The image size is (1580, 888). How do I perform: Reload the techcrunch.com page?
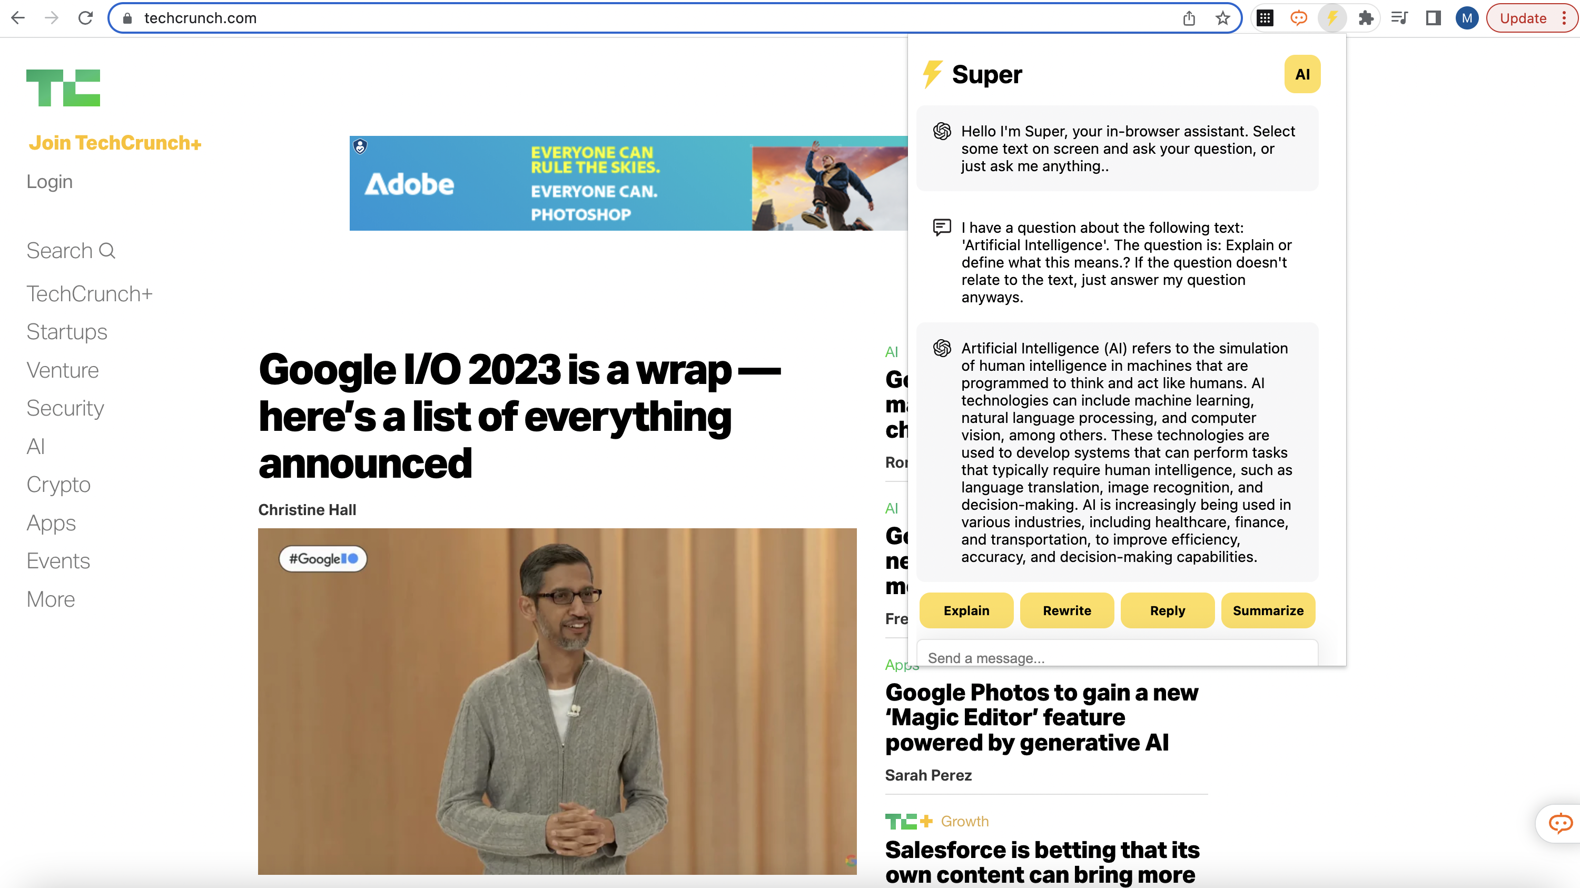(86, 18)
